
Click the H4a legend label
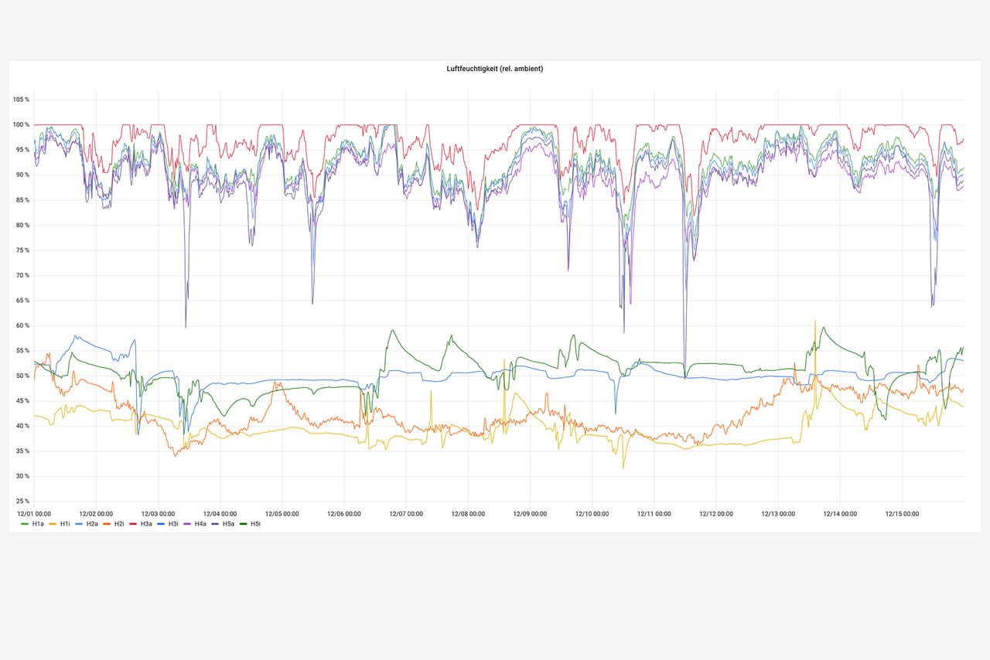coord(200,524)
